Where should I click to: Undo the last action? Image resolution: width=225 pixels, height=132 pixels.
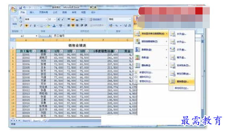25,8
